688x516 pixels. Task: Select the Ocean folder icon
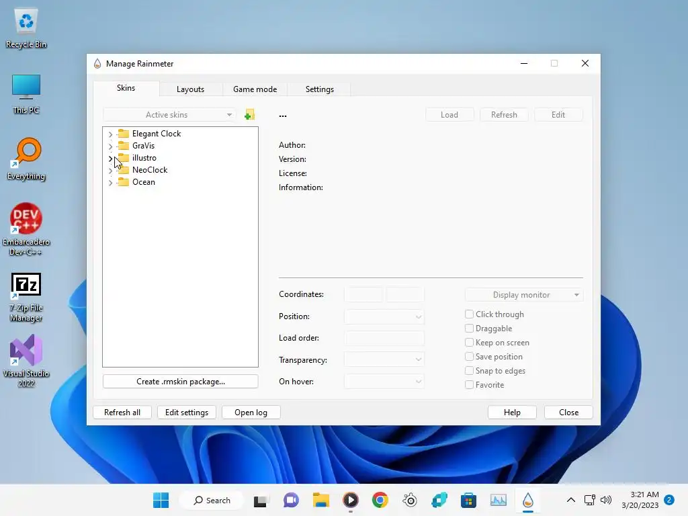[124, 182]
